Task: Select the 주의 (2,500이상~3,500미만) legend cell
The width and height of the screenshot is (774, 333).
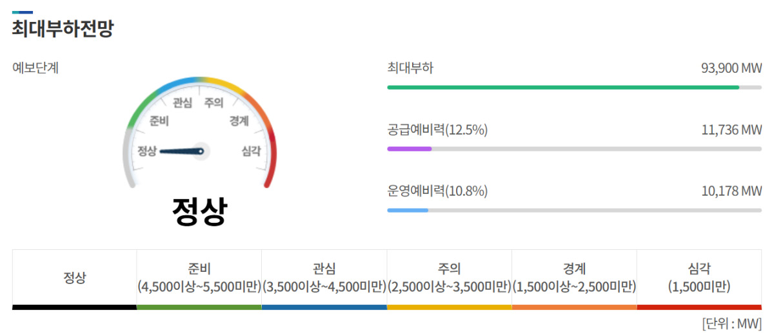Action: [x=450, y=280]
